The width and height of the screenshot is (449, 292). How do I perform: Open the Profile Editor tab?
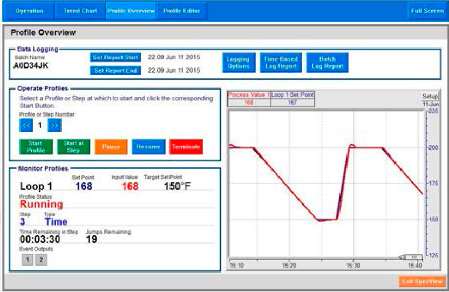click(x=181, y=11)
